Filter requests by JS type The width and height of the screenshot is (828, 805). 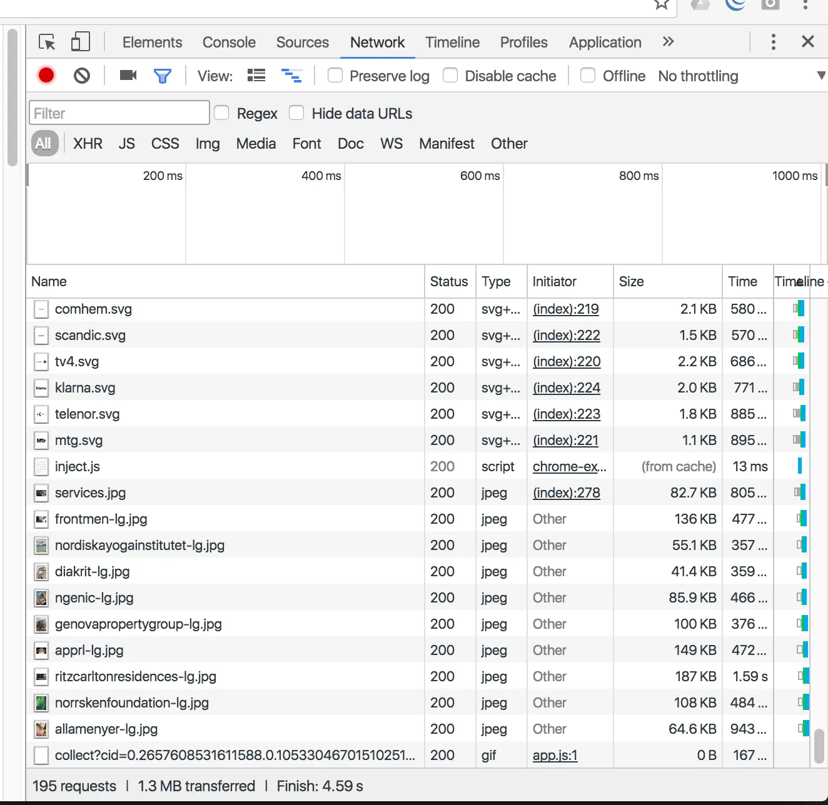(x=127, y=144)
